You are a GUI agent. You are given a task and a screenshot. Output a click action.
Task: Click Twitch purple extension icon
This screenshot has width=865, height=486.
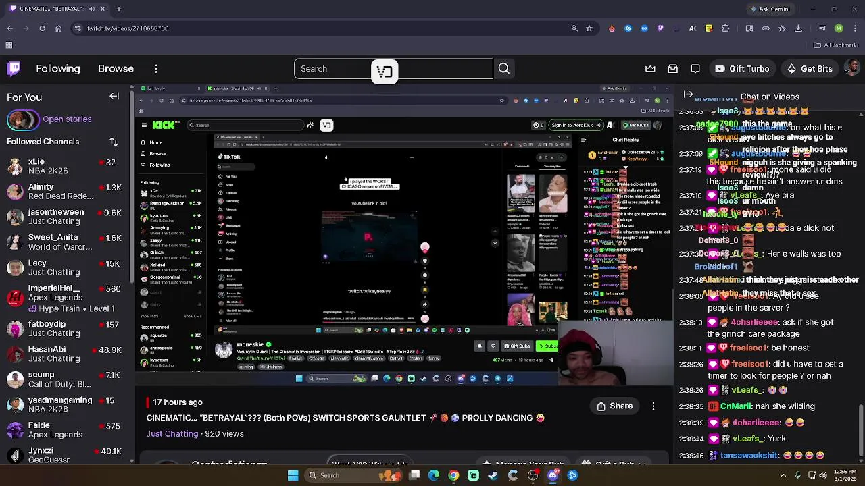click(660, 28)
